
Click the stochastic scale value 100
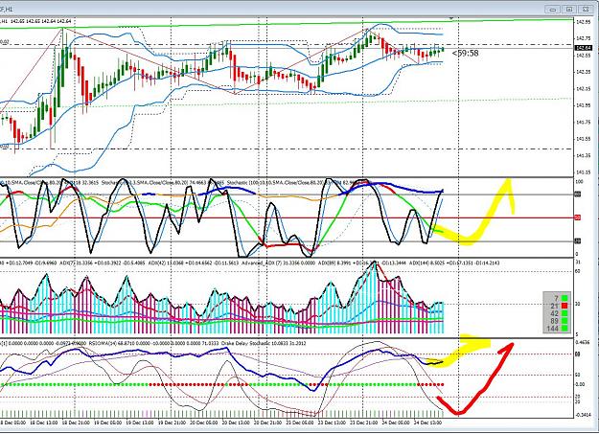pyautogui.click(x=579, y=182)
